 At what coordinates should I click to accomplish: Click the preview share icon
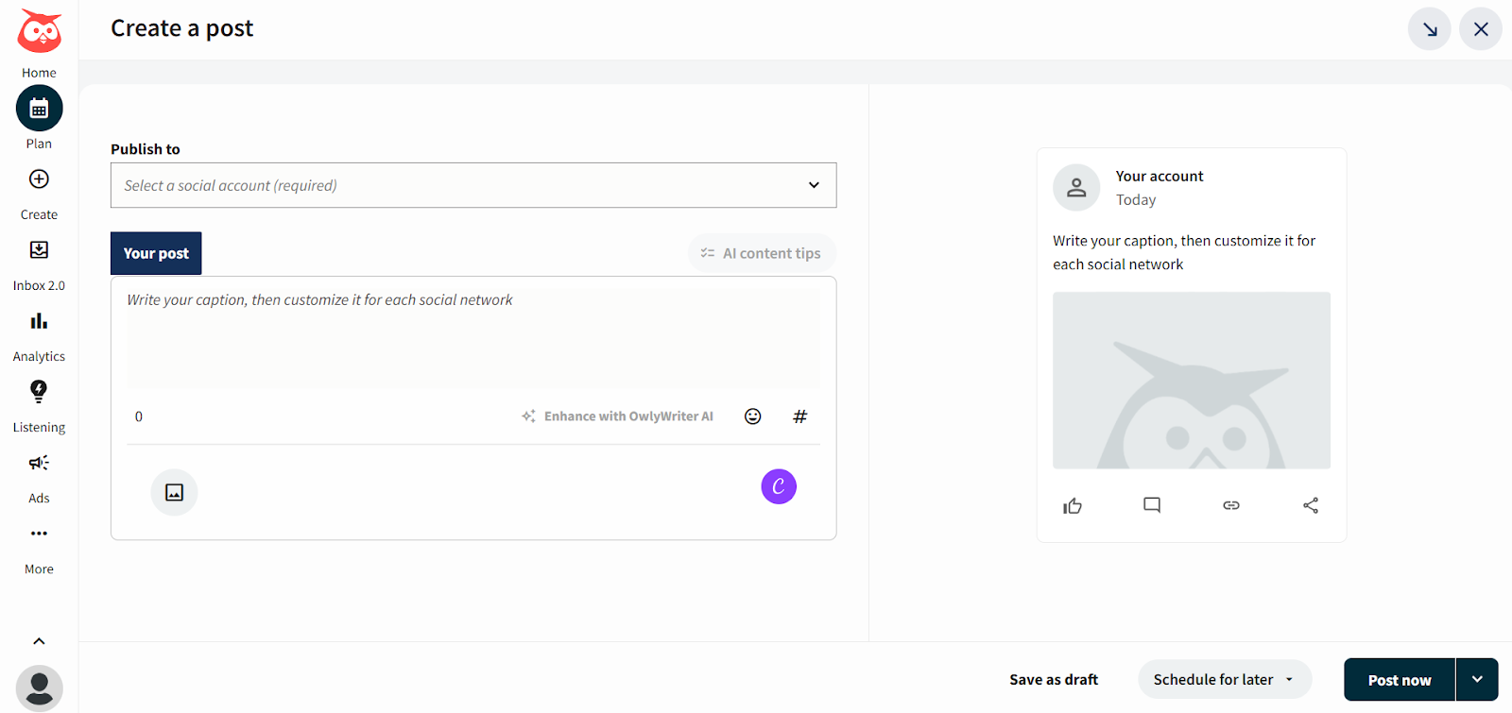1311,505
